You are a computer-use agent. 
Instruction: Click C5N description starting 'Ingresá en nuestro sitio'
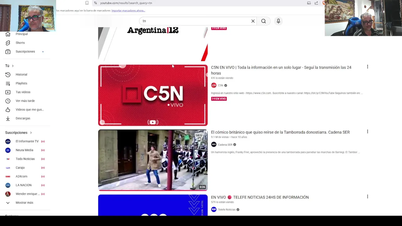pyautogui.click(x=287, y=93)
